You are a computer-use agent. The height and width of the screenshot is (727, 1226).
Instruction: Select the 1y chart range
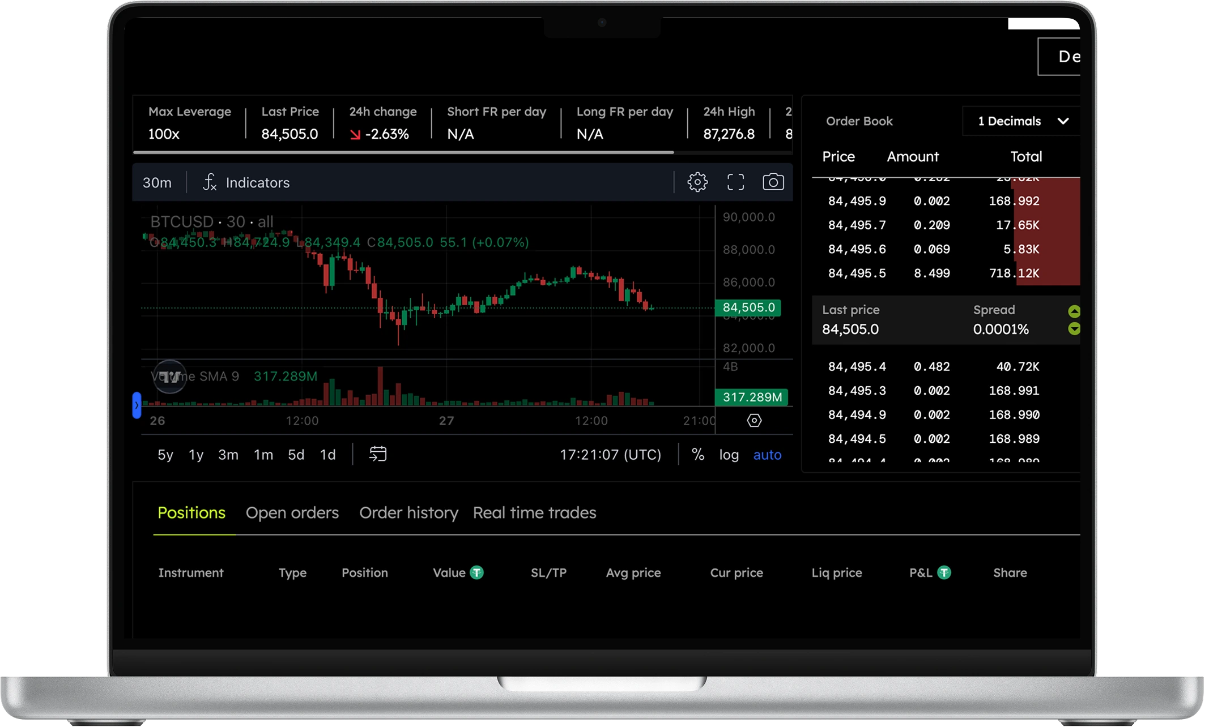click(x=196, y=455)
